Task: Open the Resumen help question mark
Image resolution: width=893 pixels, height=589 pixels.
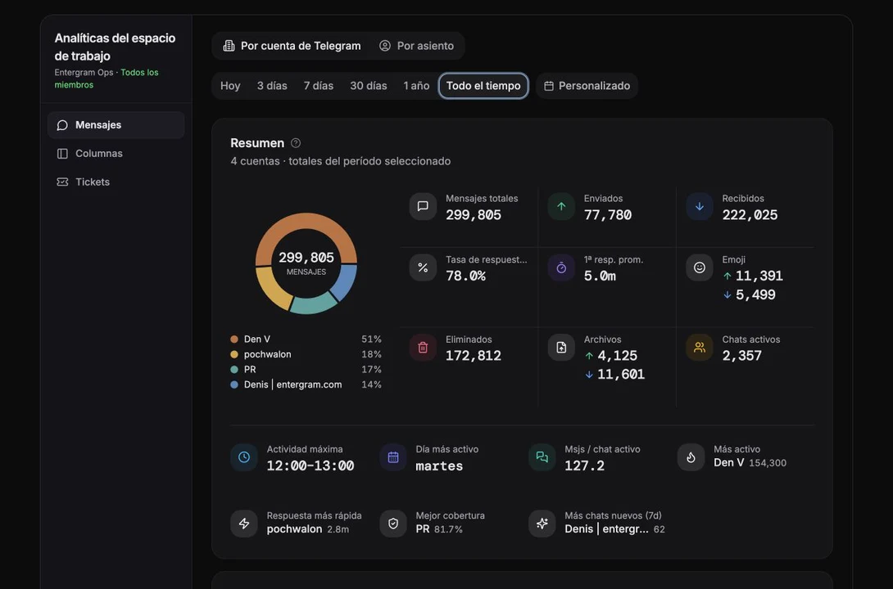Action: coord(296,143)
